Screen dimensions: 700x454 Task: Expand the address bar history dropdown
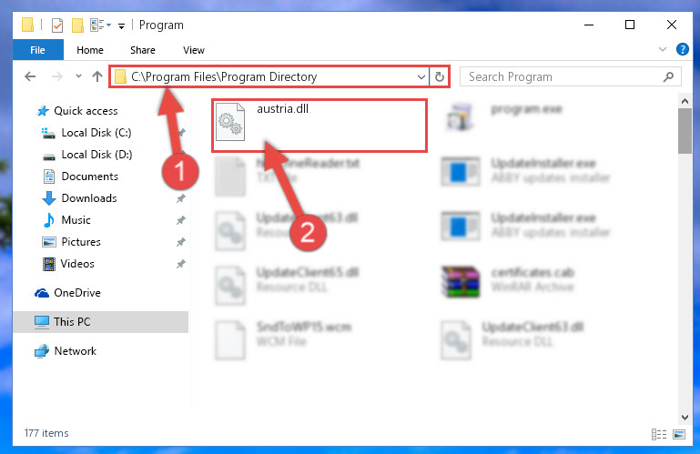(x=421, y=76)
